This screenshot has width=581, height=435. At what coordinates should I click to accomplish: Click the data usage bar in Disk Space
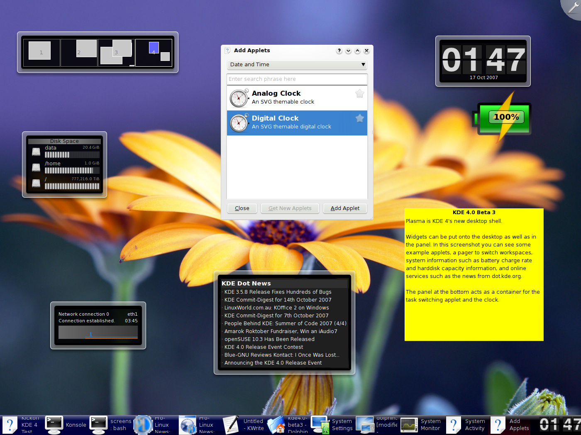pyautogui.click(x=72, y=155)
